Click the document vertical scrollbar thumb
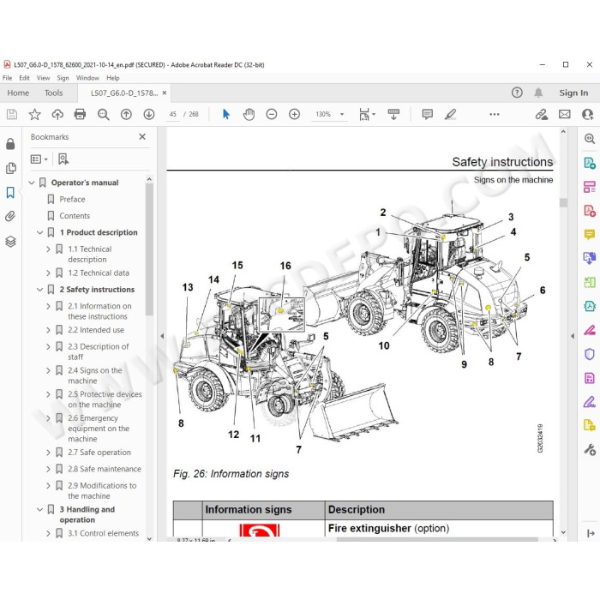This screenshot has height=600, width=600. [x=563, y=202]
